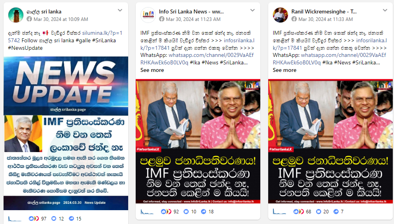Click reactions icon showing 97 reactions
Screen dimensions: 394x224
34,218
